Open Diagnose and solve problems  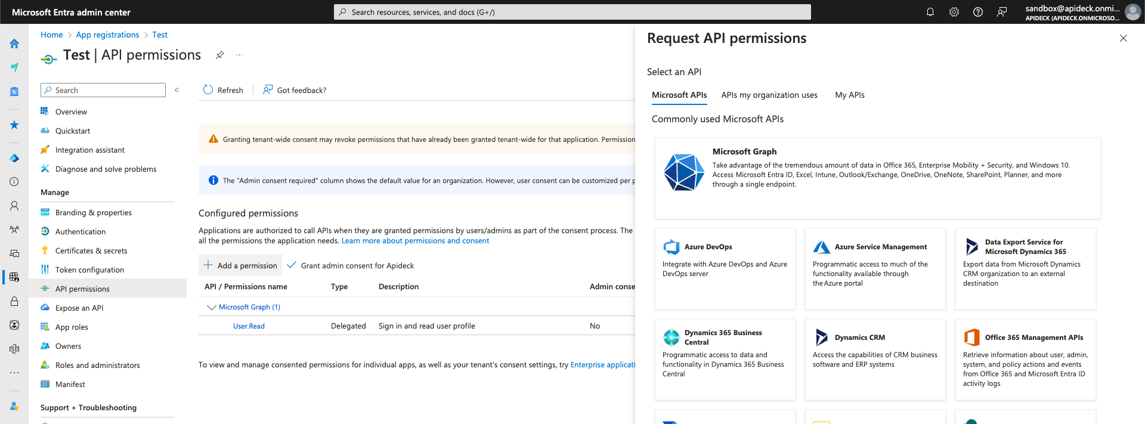(x=107, y=169)
